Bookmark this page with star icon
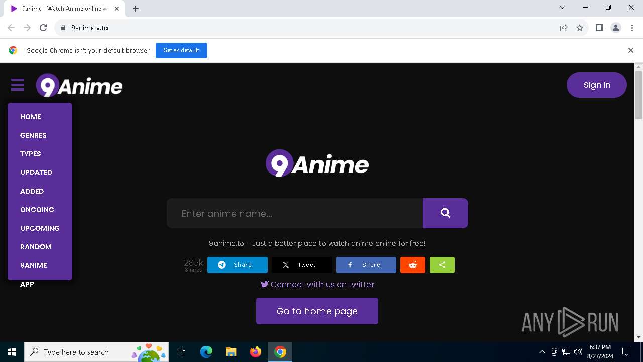Screen dimensions: 643x362 point(580,28)
